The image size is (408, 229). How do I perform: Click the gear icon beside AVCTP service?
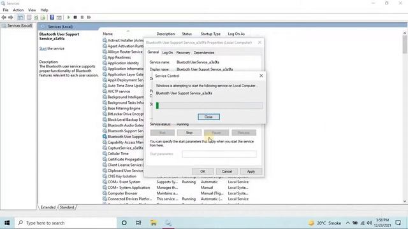(x=105, y=92)
